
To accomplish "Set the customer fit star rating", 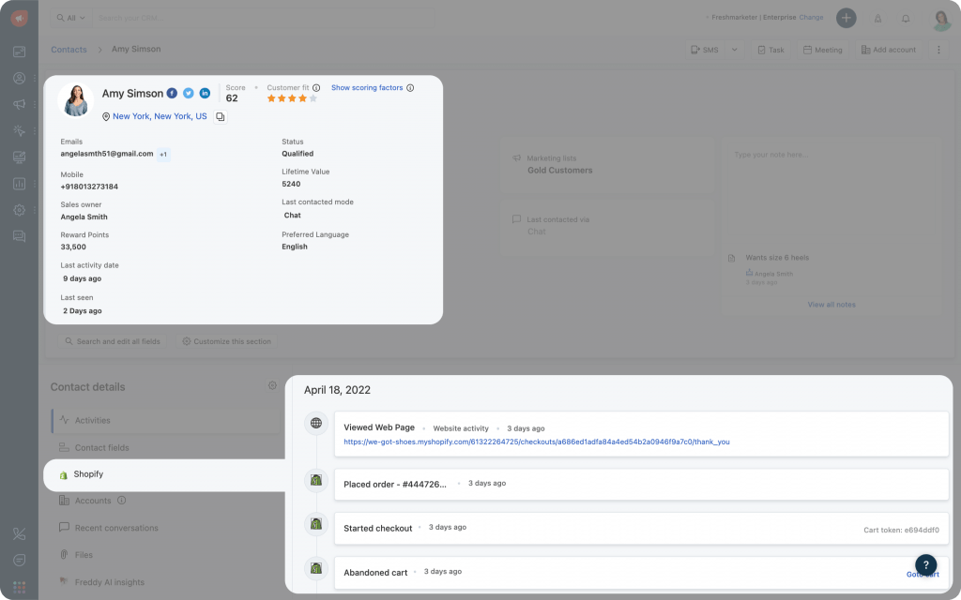I will [x=292, y=98].
